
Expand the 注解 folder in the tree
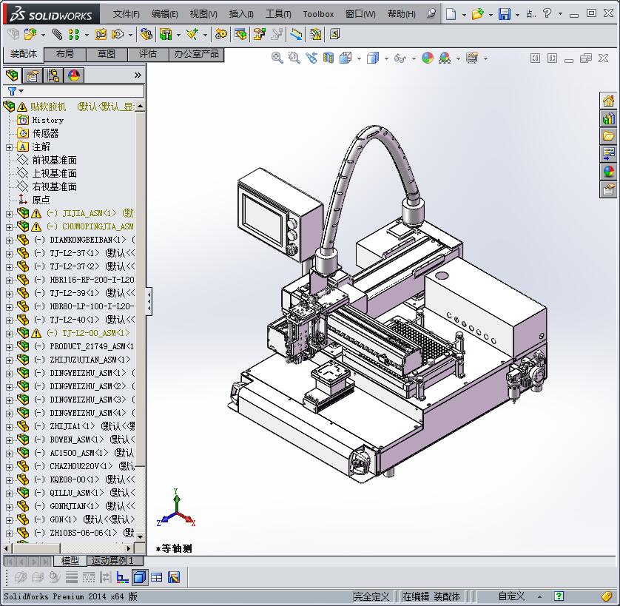(9, 147)
